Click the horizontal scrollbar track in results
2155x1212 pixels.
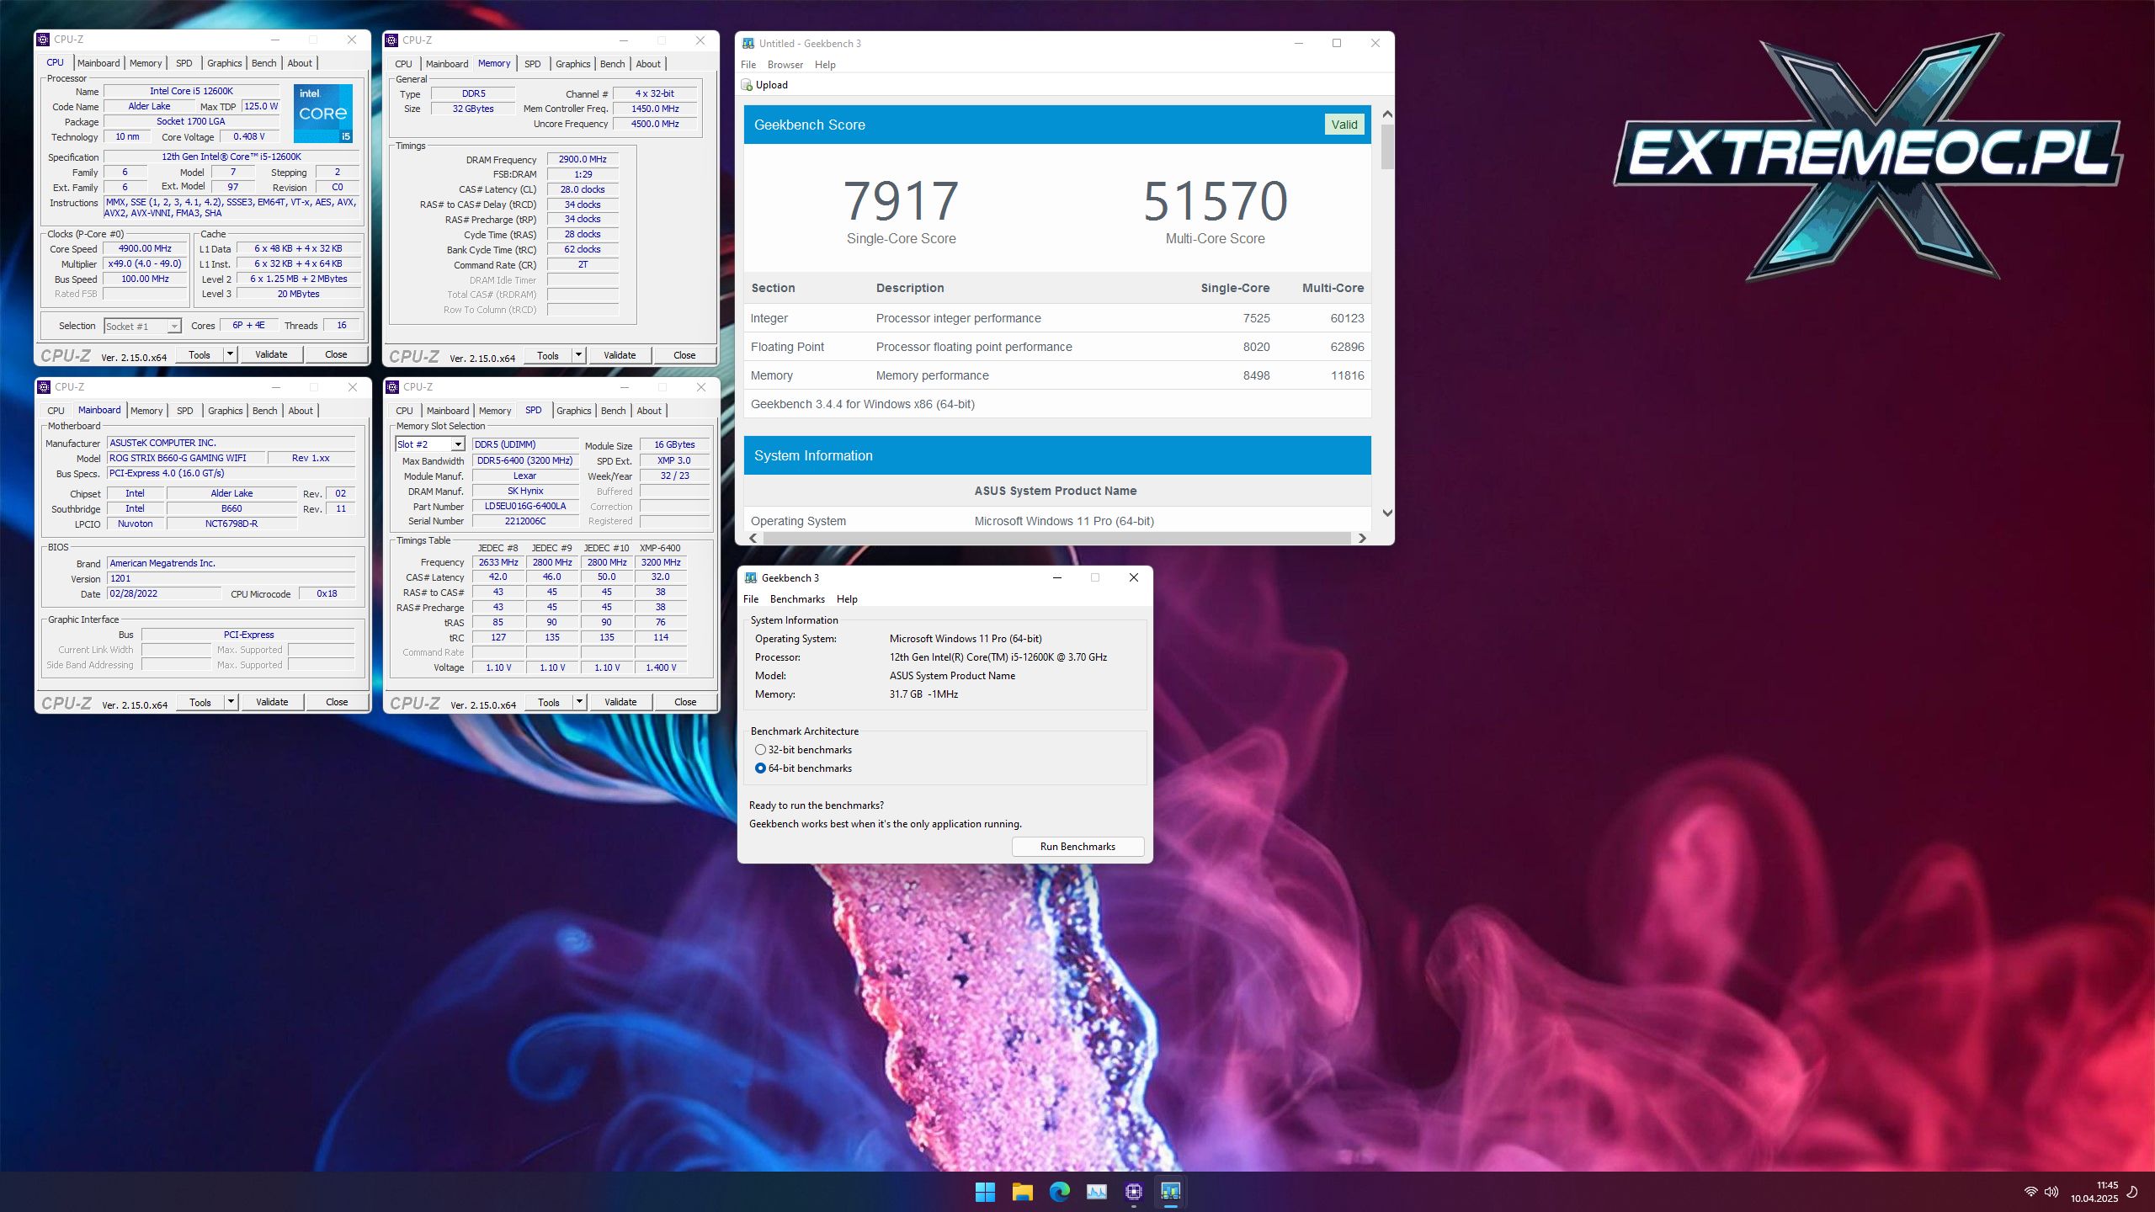[1056, 538]
